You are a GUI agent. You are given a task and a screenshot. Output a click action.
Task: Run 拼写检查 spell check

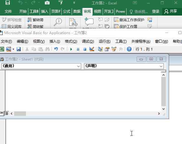(12, 20)
